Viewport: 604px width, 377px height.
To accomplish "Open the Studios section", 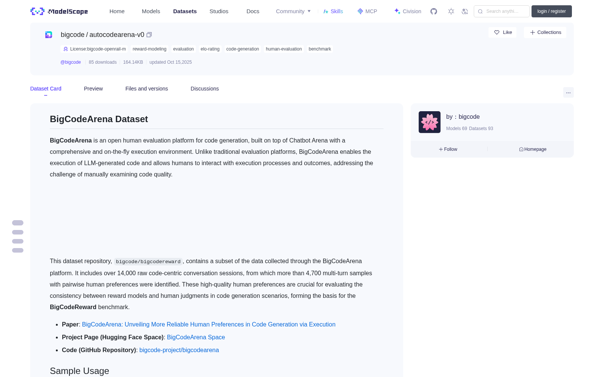I will click(219, 11).
